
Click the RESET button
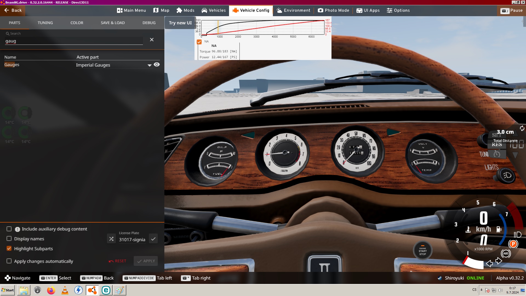(x=118, y=261)
